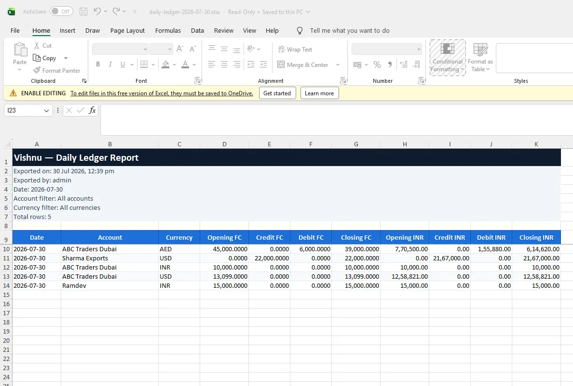This screenshot has height=386, width=573.
Task: Toggle Italic formatting
Action: click(110, 64)
